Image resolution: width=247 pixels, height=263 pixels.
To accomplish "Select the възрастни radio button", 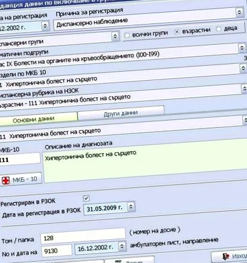I will tap(177, 32).
